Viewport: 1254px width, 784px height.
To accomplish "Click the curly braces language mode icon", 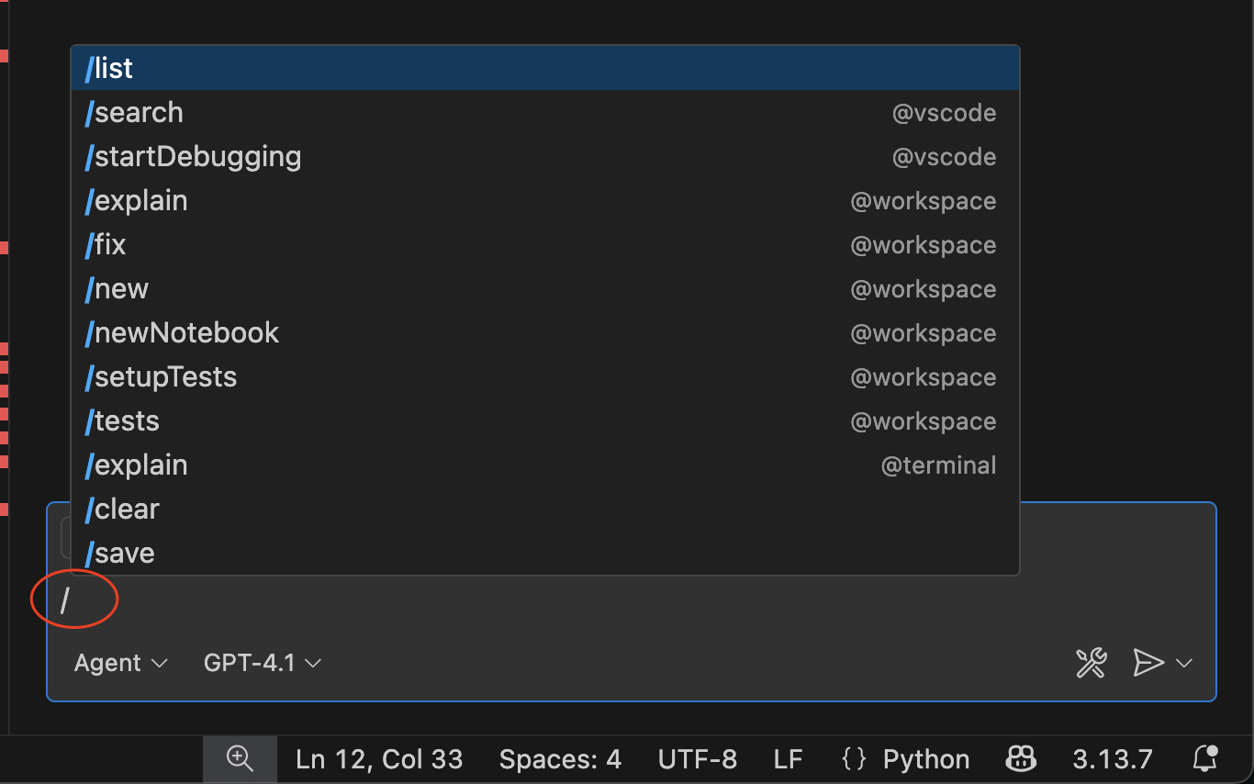I will click(x=853, y=759).
